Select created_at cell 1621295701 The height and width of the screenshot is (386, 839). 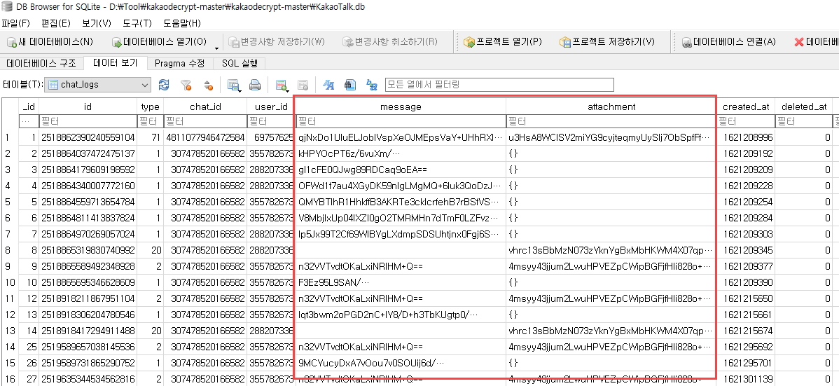point(745,362)
